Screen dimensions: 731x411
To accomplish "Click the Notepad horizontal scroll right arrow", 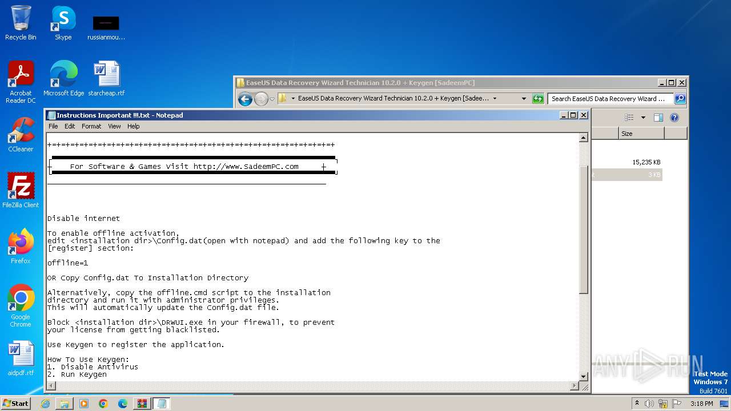I will click(x=574, y=386).
